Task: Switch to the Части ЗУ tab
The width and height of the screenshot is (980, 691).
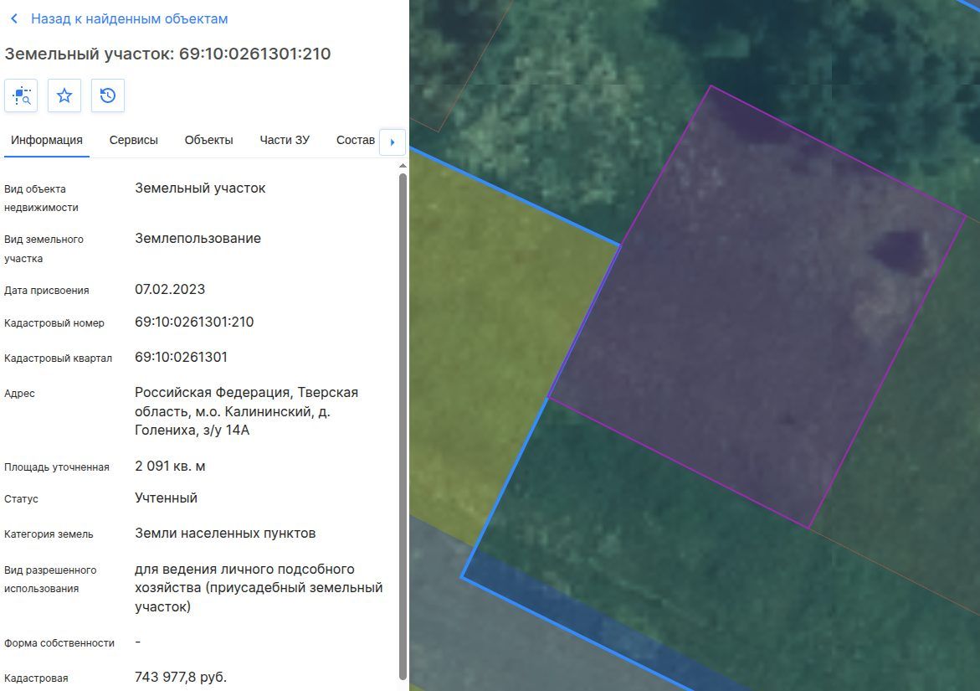Action: 285,140
